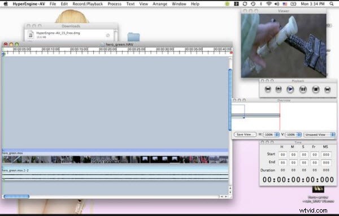The width and height of the screenshot is (339, 216).
Task: Click the Wi-Fi status icon
Action: 269,4
